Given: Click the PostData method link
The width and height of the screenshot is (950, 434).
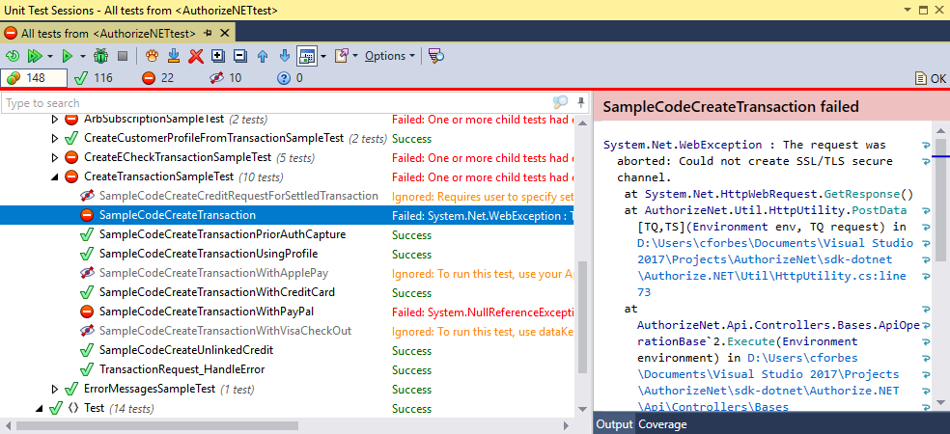Looking at the screenshot, I should (x=880, y=210).
